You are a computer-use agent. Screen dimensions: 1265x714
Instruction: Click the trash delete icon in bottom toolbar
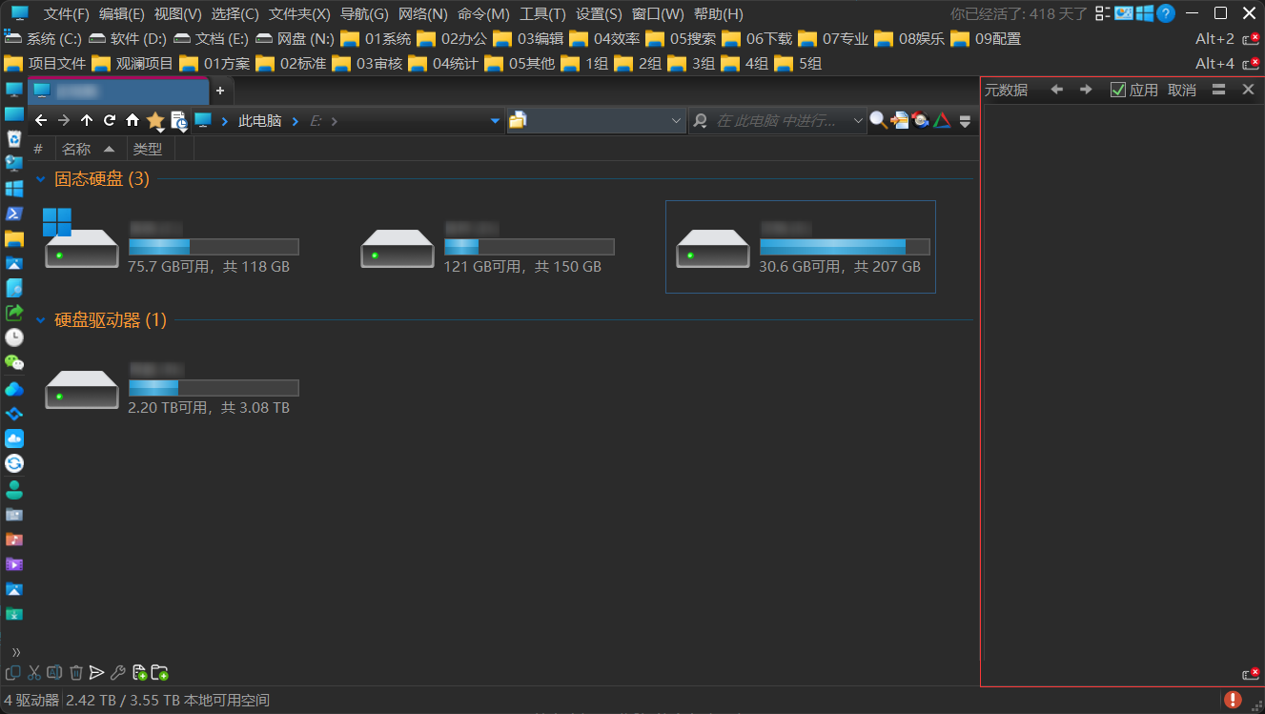(76, 673)
